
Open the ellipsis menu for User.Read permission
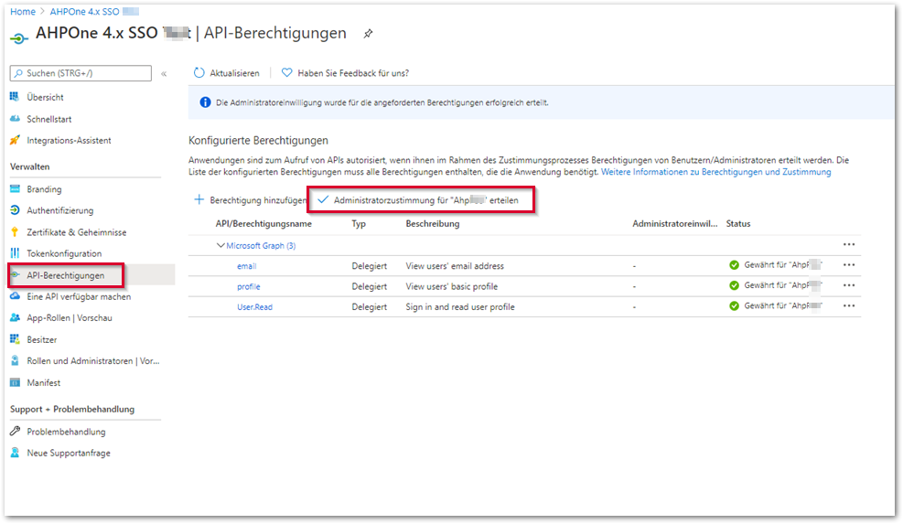pos(849,305)
